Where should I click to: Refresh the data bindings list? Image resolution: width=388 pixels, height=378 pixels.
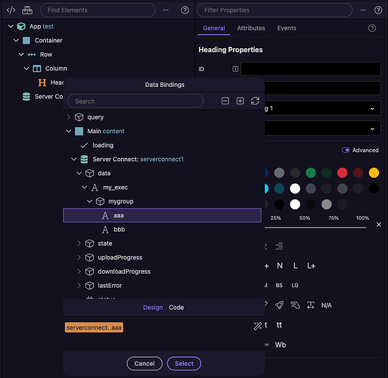[255, 101]
